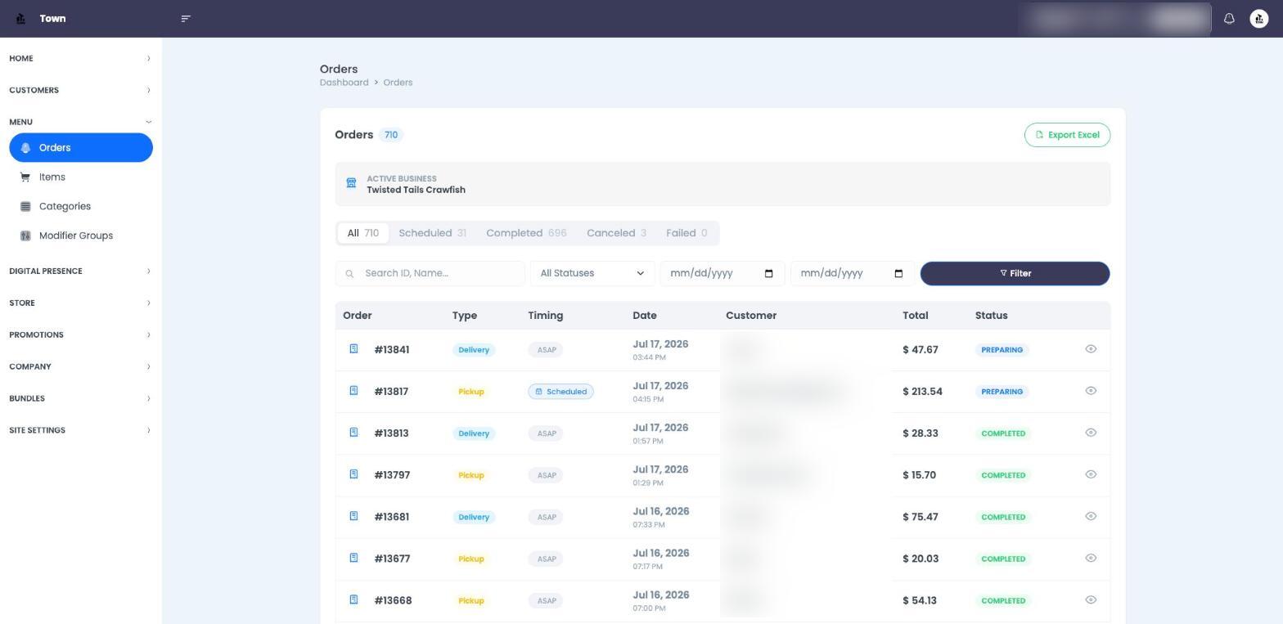Viewport: 1283px width, 624px height.
Task: Collapse sidebar using the header menu icon
Action: (x=186, y=18)
